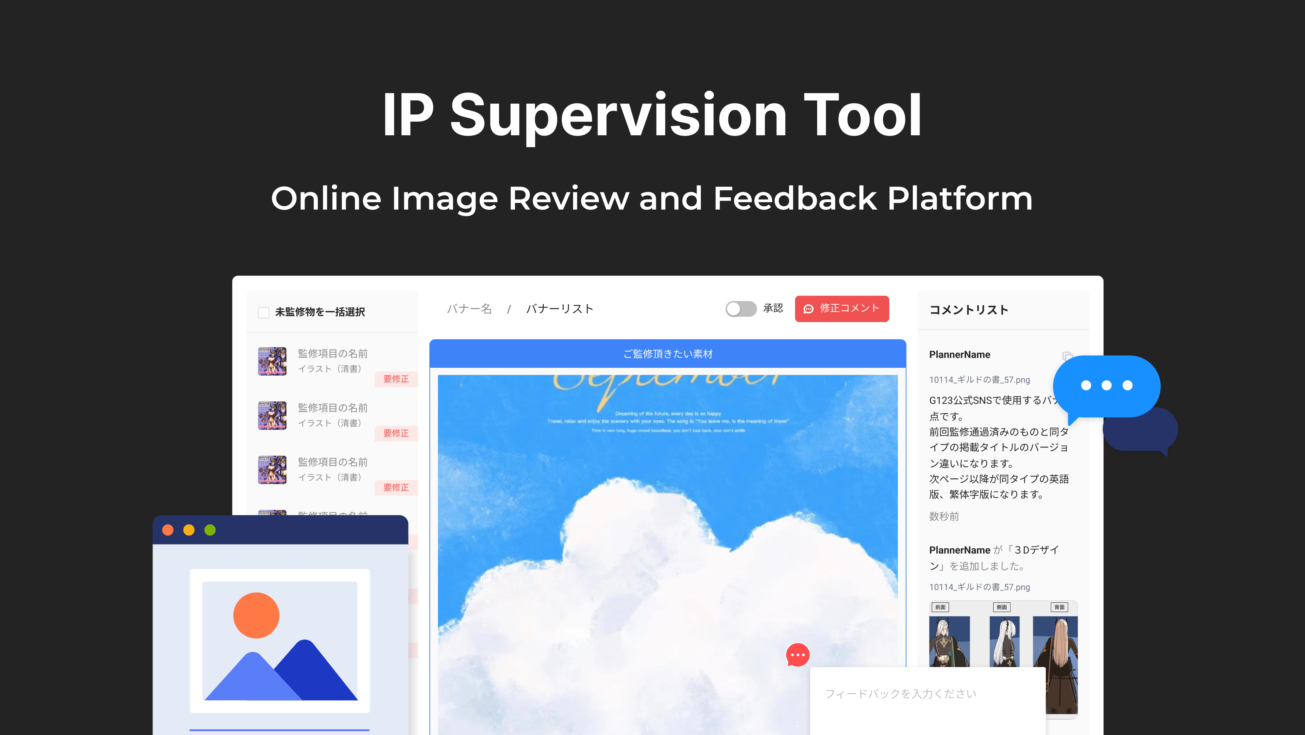1305x735 pixels.
Task: Click the yellow dot in the illustration window
Action: pyautogui.click(x=189, y=530)
